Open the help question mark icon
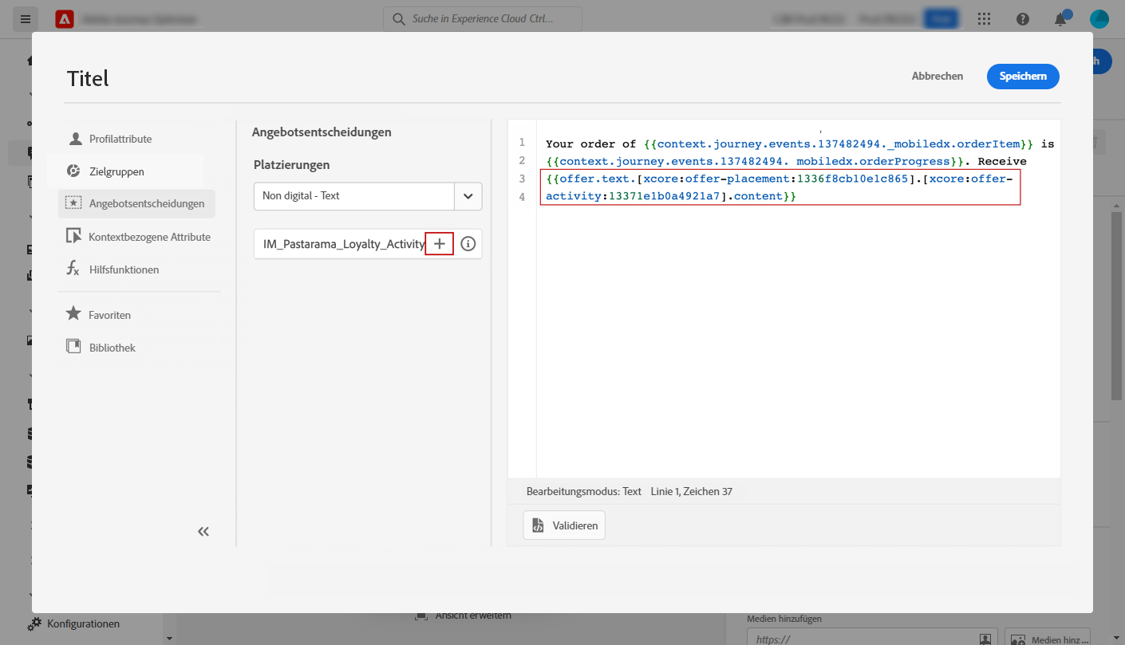Image resolution: width=1125 pixels, height=645 pixels. tap(1023, 19)
